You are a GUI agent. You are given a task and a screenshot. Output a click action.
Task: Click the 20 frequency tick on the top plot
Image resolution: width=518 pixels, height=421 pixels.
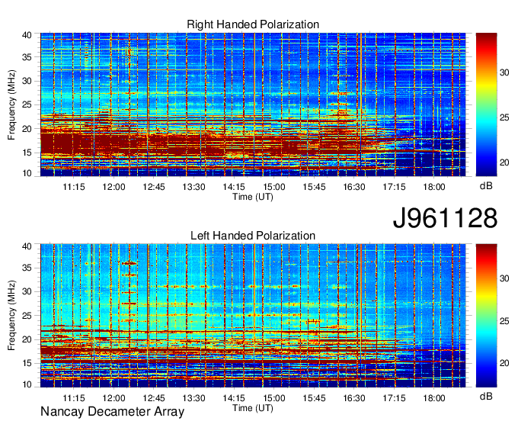[27, 129]
